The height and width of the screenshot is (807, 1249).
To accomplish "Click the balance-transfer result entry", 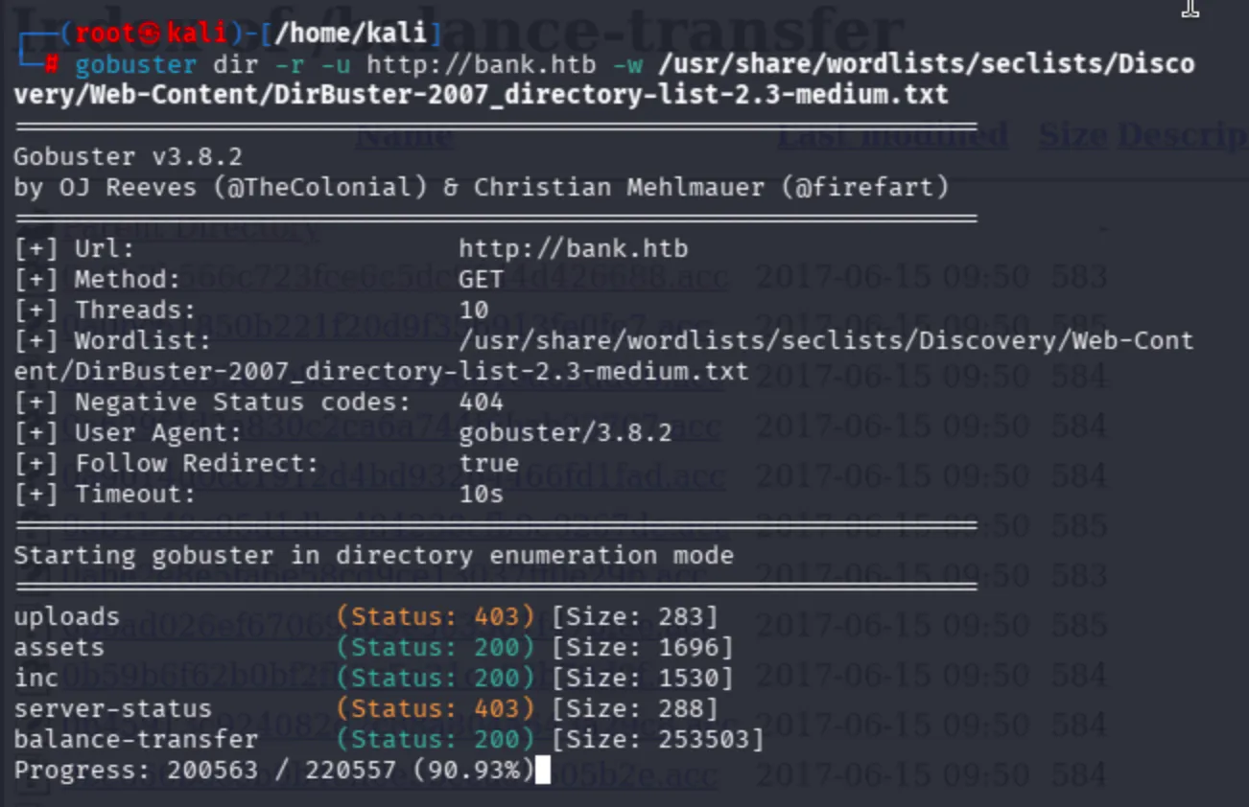I will pos(135,739).
